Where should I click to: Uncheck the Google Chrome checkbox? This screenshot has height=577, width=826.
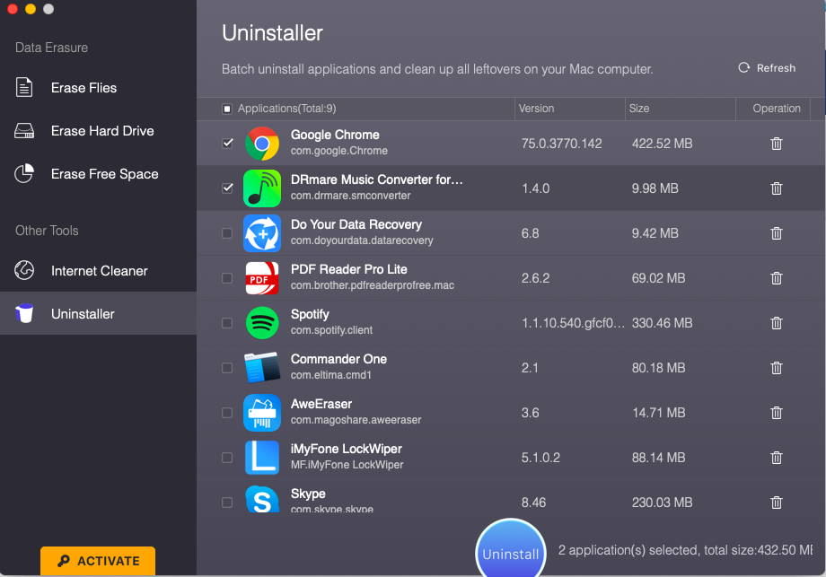tap(227, 144)
